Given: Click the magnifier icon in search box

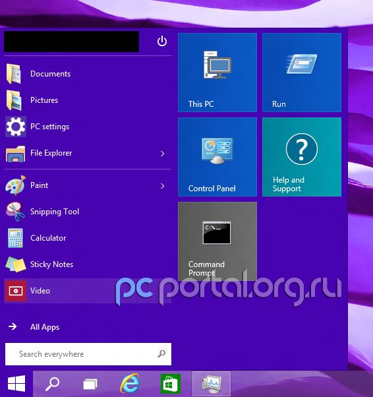Looking at the screenshot, I should (x=161, y=353).
